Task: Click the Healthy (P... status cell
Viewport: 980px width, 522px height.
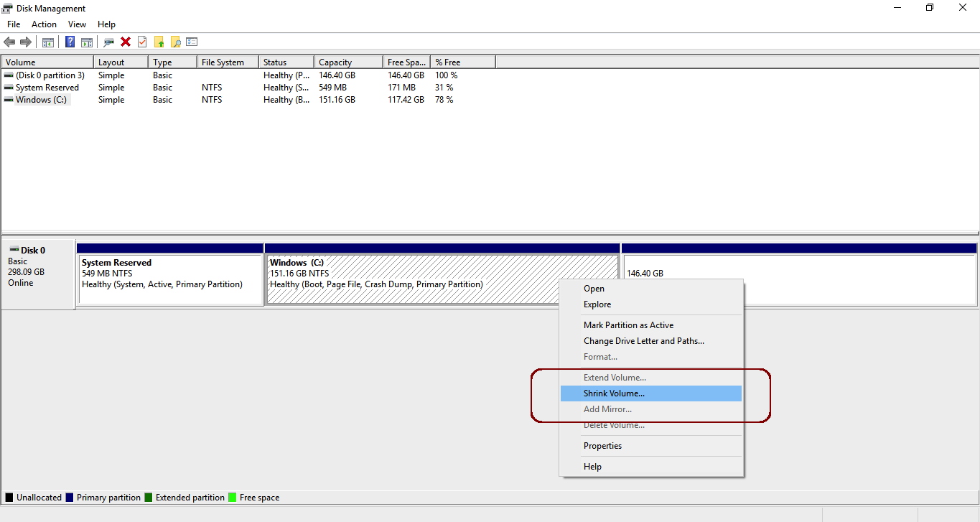Action: (287, 75)
